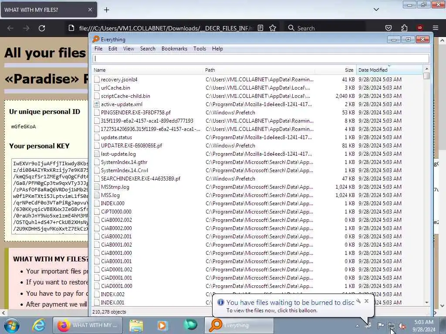The image size is (446, 334).
Task: Sort results by Path column
Action: click(x=259, y=70)
